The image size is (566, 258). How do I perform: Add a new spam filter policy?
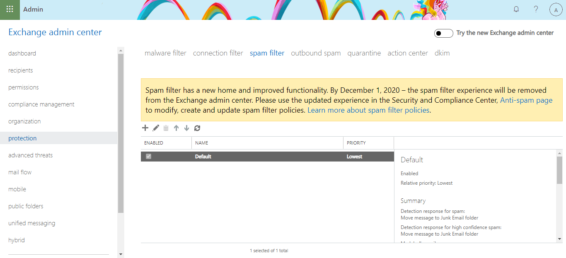145,128
